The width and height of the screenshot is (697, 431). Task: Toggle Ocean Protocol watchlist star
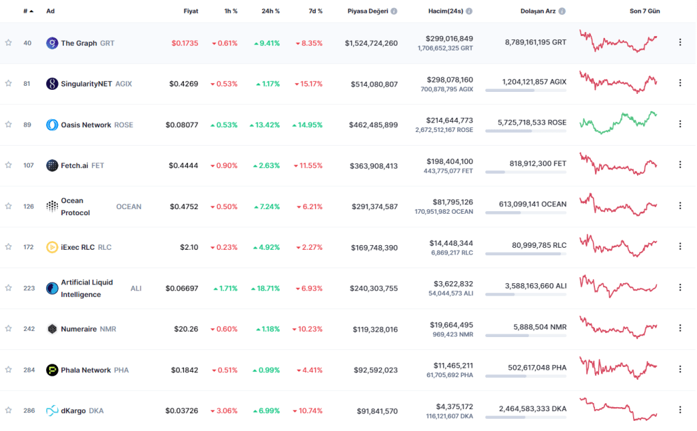pyautogui.click(x=8, y=206)
